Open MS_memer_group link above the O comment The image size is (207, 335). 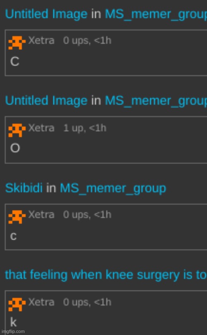pos(156,101)
